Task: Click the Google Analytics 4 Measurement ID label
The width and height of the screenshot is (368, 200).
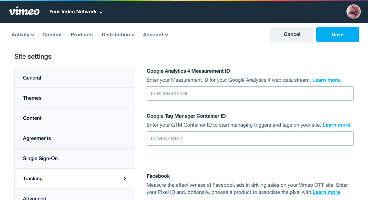Action: pos(188,71)
